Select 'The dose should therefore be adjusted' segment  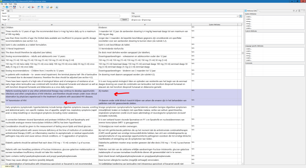52,53
